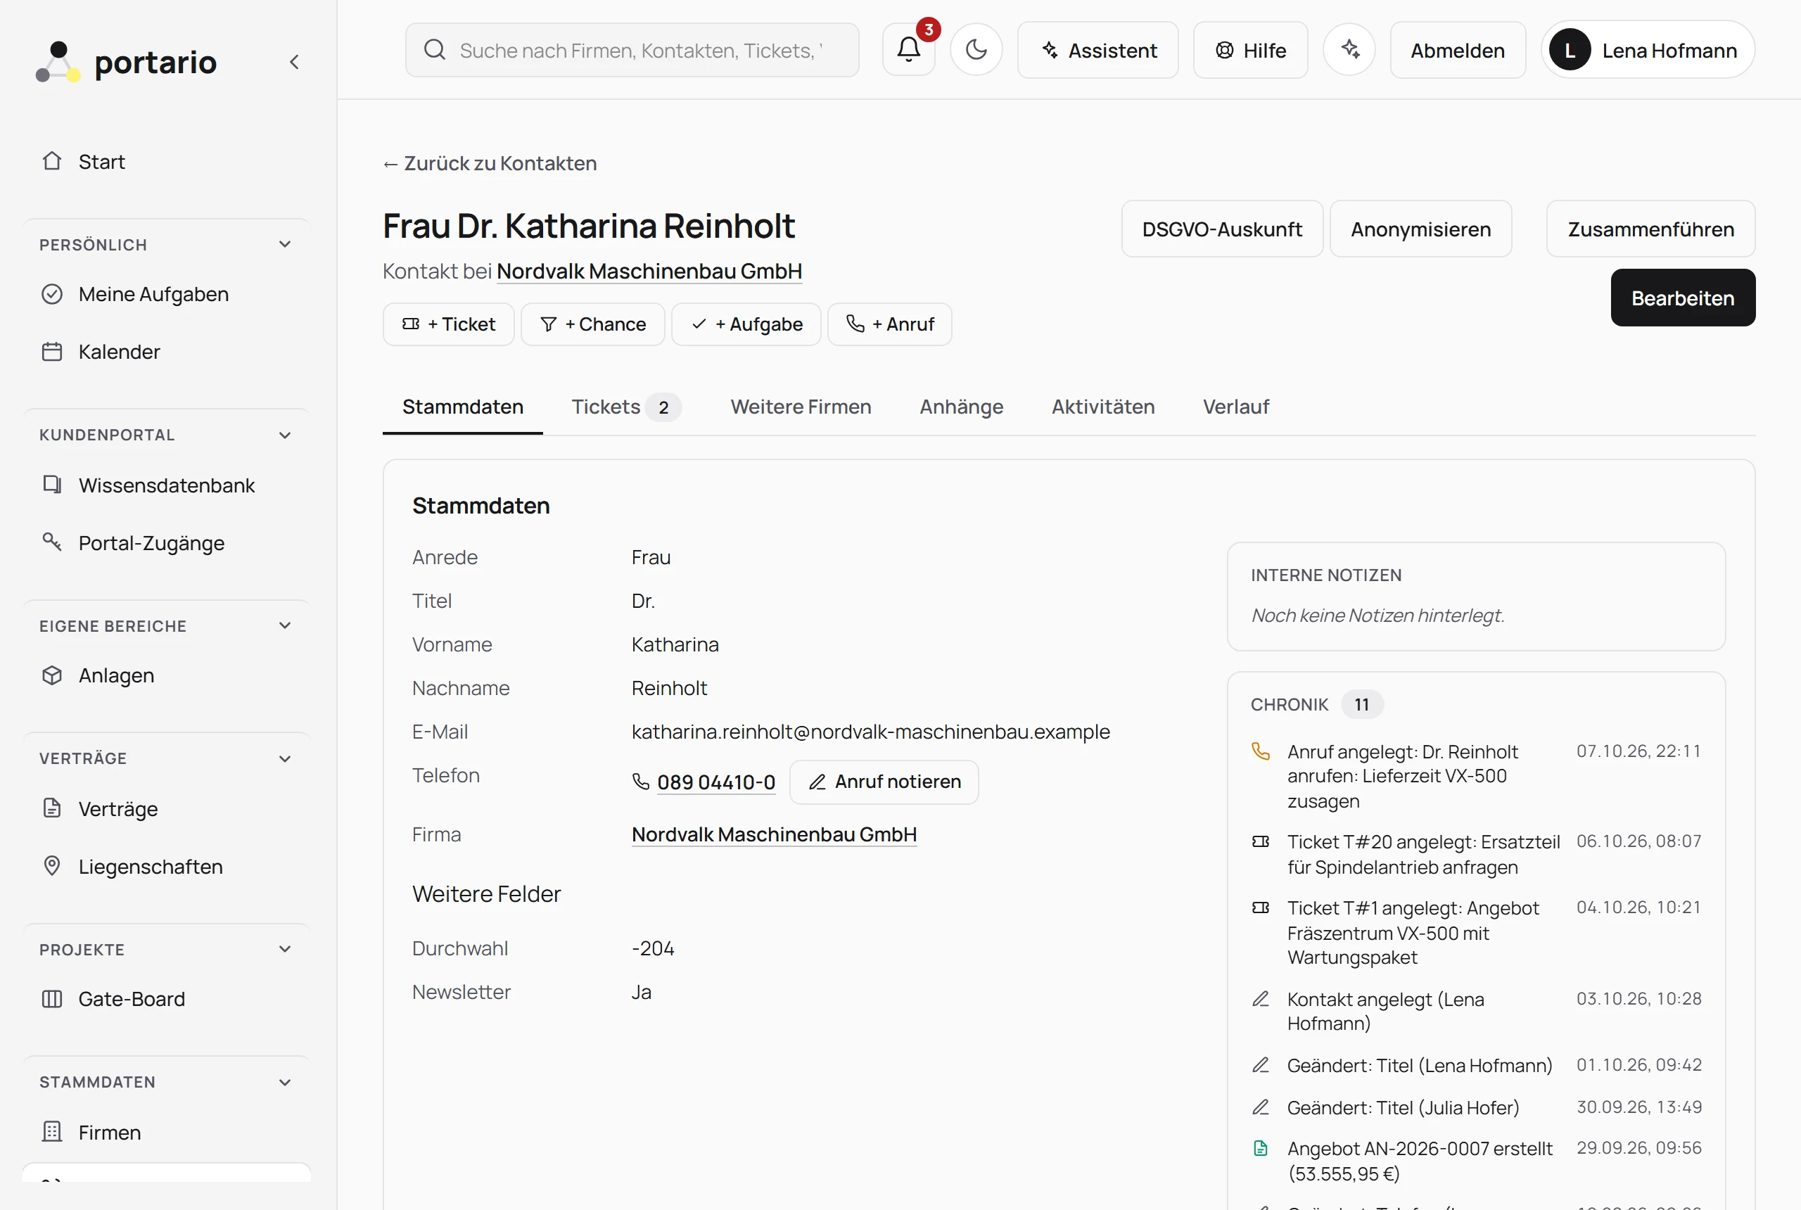Click the timestamp 07.10.26, 22:11
Screen dimensions: 1801x1210
tap(1638, 751)
